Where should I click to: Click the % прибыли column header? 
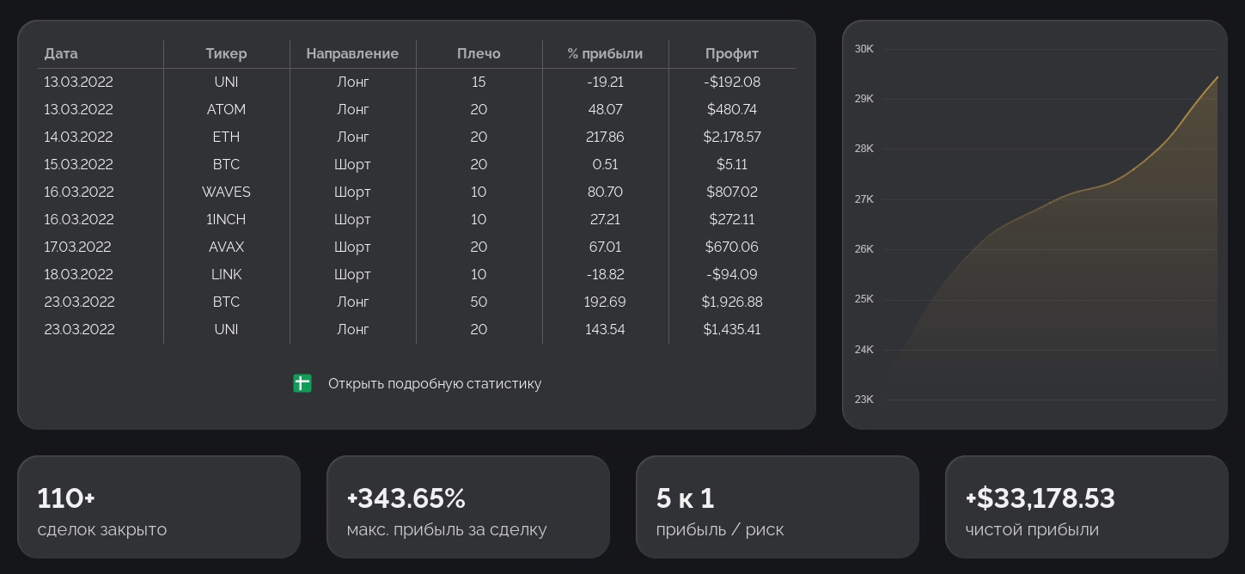(x=605, y=53)
